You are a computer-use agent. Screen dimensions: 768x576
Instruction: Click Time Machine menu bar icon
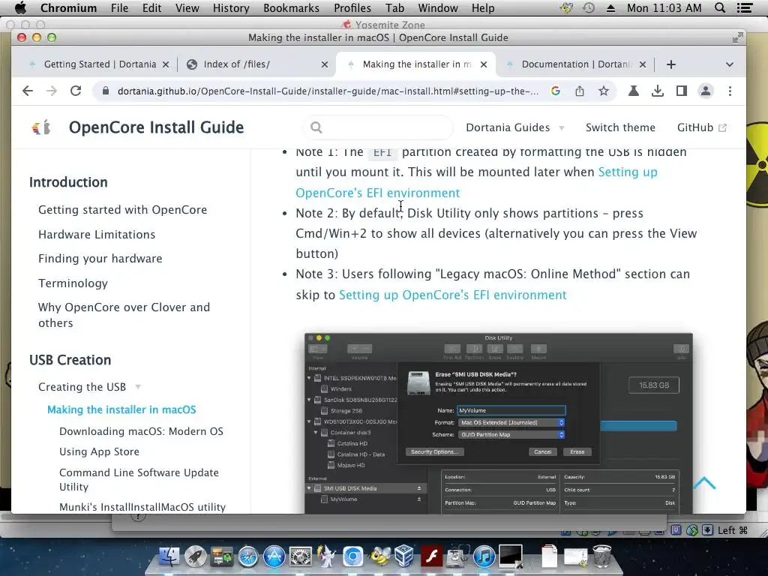tap(589, 7)
